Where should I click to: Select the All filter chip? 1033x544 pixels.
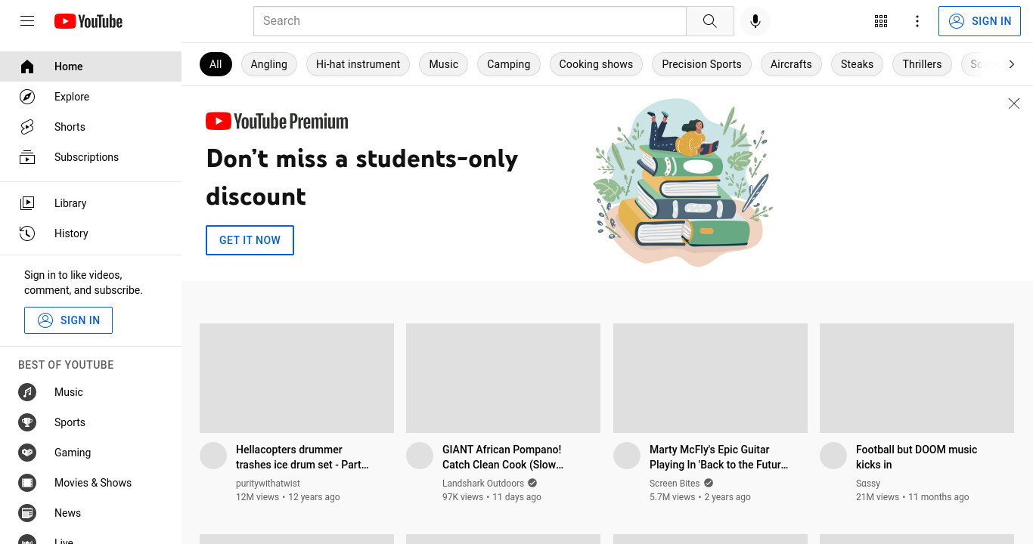(216, 64)
